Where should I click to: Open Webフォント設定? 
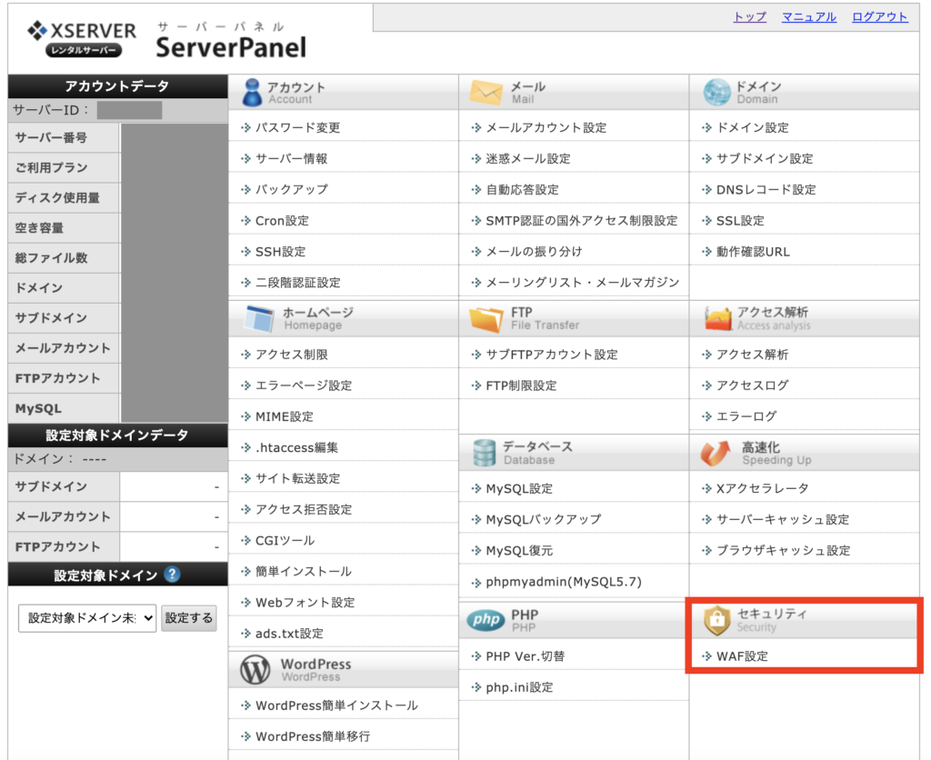pyautogui.click(x=305, y=603)
